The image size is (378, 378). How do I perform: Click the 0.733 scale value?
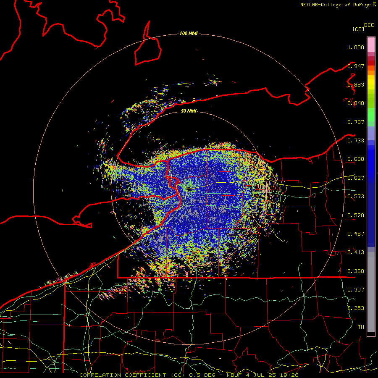[356, 141]
